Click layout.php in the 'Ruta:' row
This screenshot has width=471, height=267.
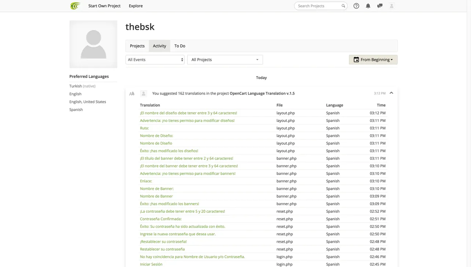pos(286,128)
